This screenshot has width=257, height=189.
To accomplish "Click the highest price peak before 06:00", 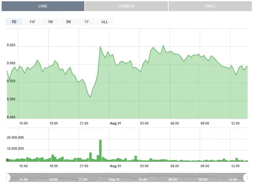I will (163, 45).
